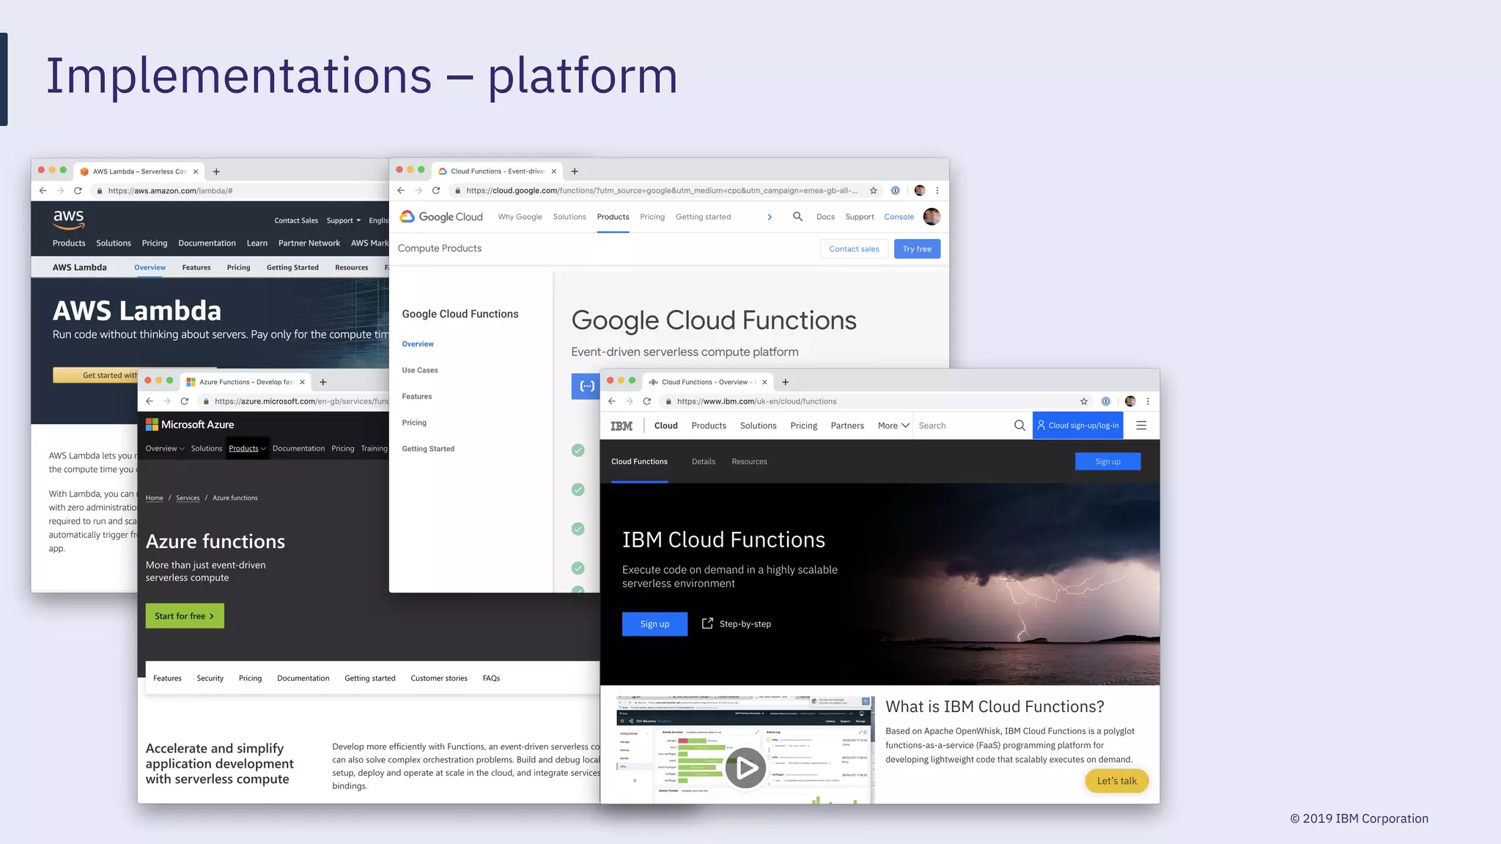Open Chrome menu in the IBM window
The width and height of the screenshot is (1501, 844).
1148,401
